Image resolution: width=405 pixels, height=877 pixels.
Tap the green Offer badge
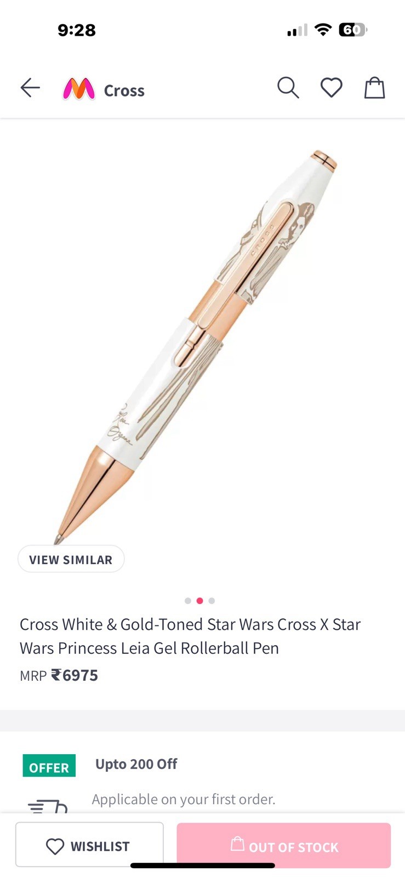49,766
